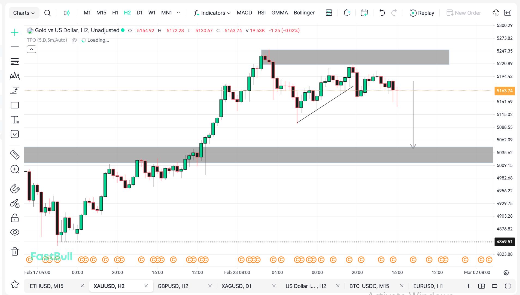Apply the MACD indicator shortcut
Screen dimensions: 520x295
(244, 13)
